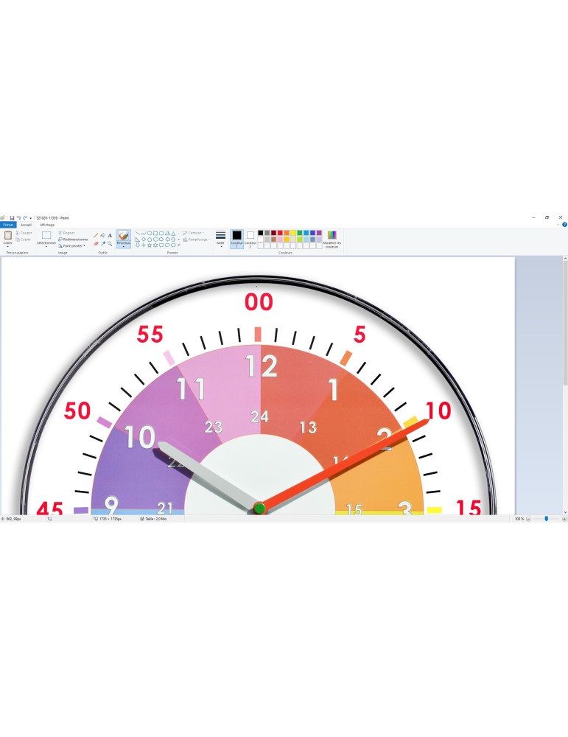Click the Coller (Paste) icon
Screen dimensions: 568x737
(x=7, y=237)
